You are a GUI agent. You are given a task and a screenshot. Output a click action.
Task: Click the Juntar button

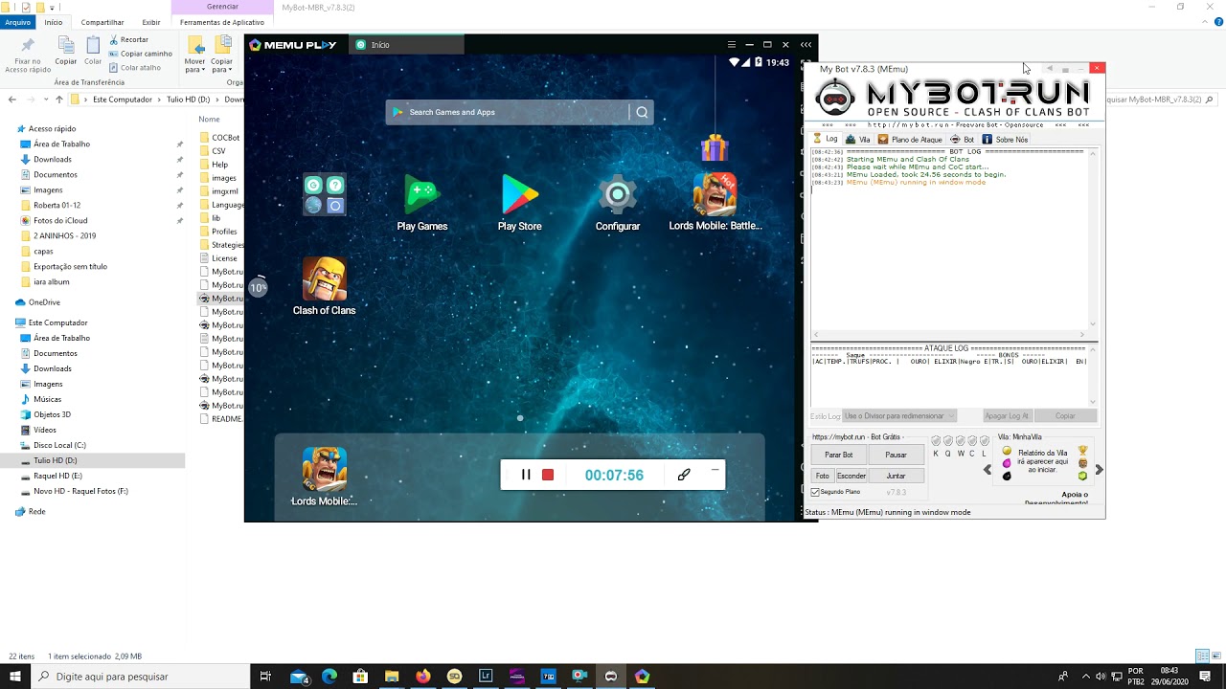tap(896, 476)
